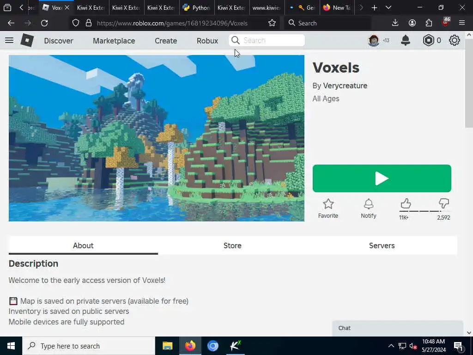Open the Robux page
This screenshot has height=355, width=473.
[x=207, y=41]
